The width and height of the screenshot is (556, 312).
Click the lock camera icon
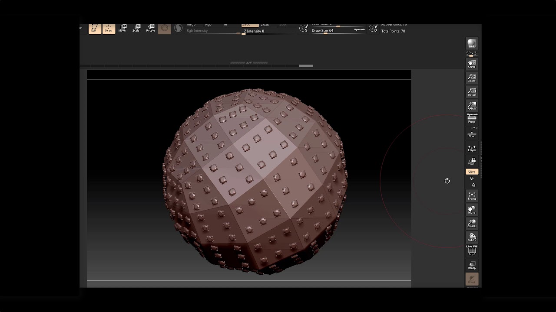472,162
